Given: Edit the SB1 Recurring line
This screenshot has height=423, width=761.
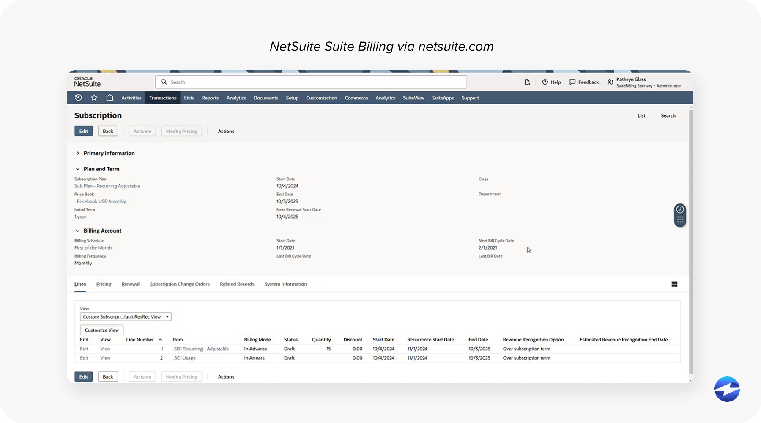Looking at the screenshot, I should 84,349.
